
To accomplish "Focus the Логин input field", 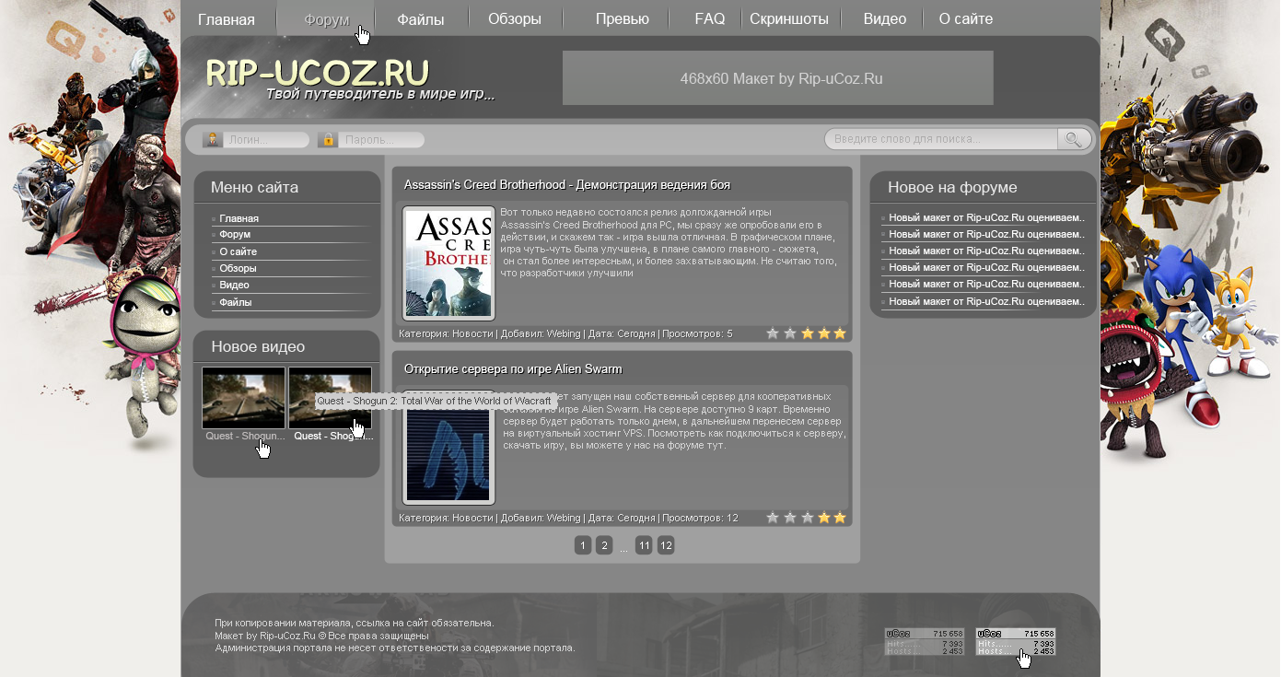I will pos(267,140).
